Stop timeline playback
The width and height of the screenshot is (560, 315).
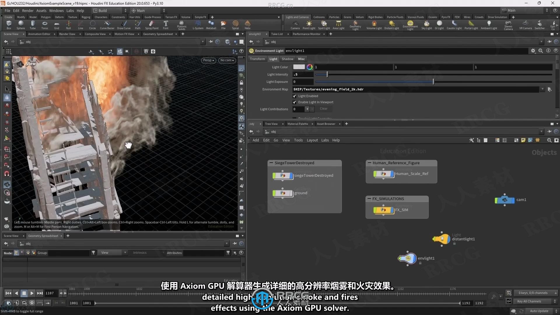(24, 293)
